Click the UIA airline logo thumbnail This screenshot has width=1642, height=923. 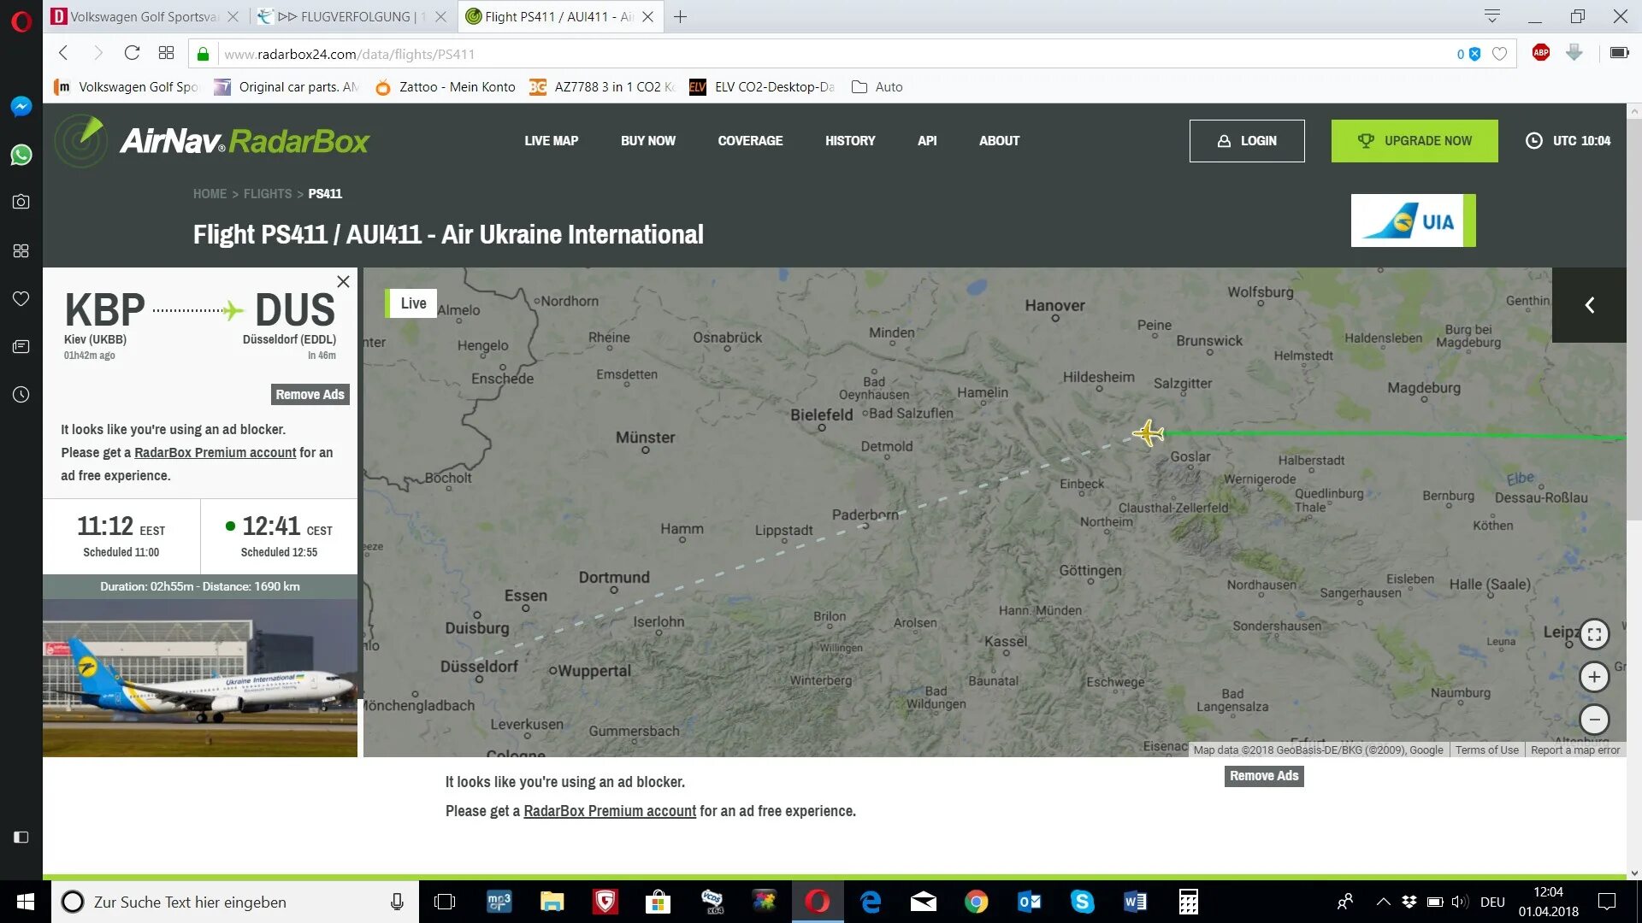1413,220
